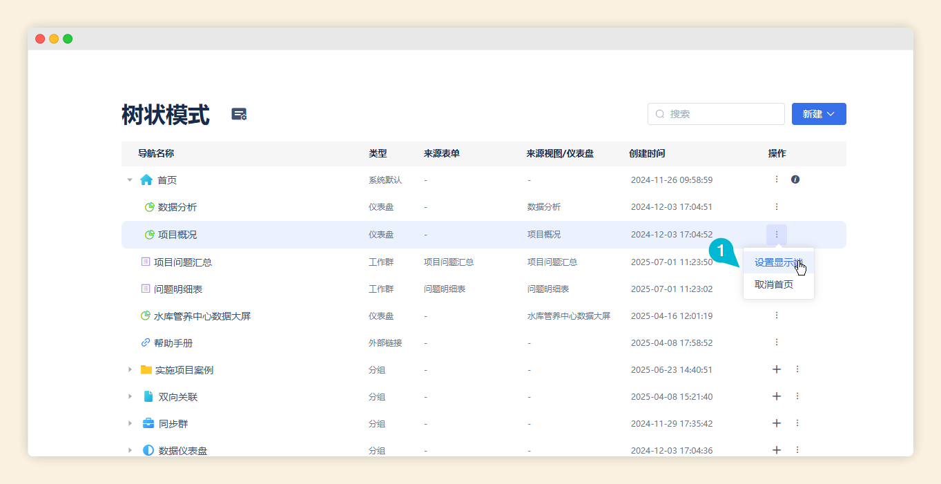Open more-actions menu for 水库管养中心数据大屏 row
This screenshot has height=484, width=941.
pos(776,316)
